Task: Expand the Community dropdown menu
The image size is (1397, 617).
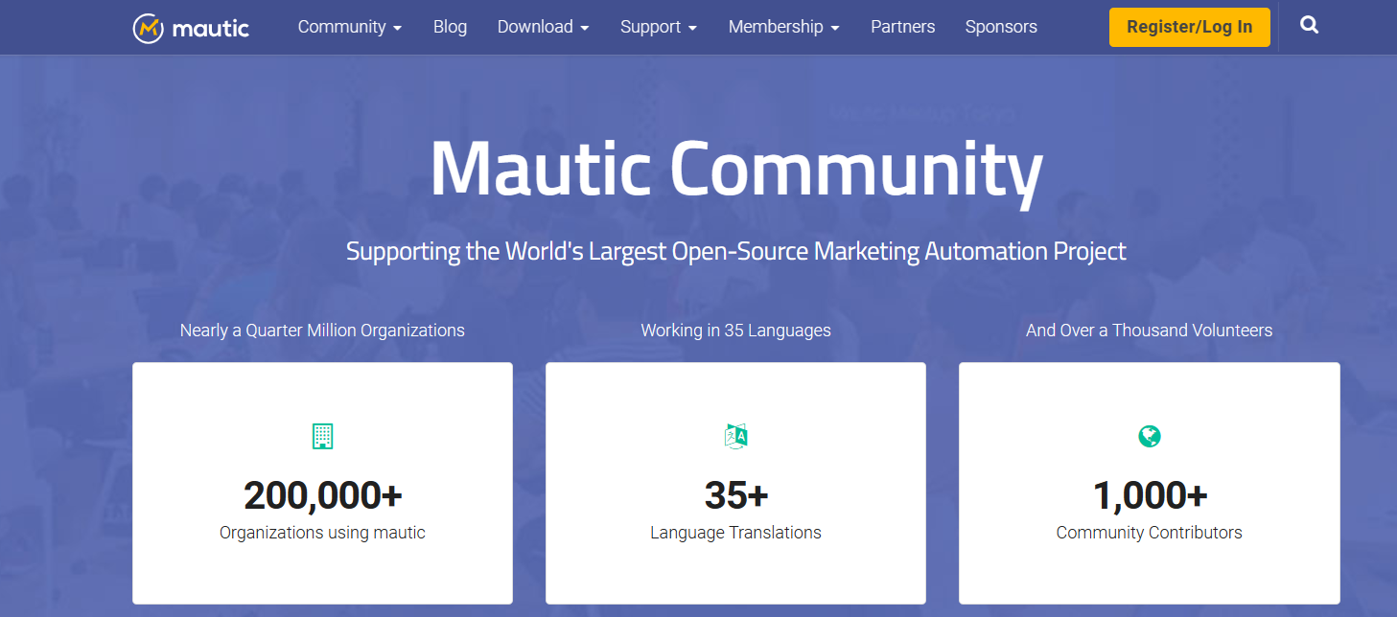Action: (350, 27)
